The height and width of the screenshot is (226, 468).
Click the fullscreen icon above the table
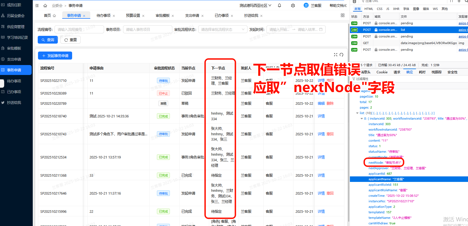336,55
